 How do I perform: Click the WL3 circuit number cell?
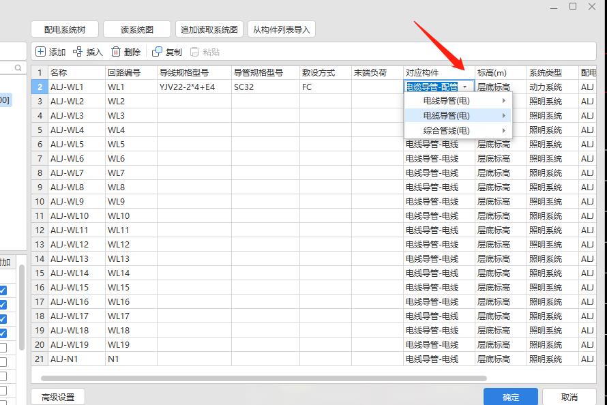tap(131, 116)
